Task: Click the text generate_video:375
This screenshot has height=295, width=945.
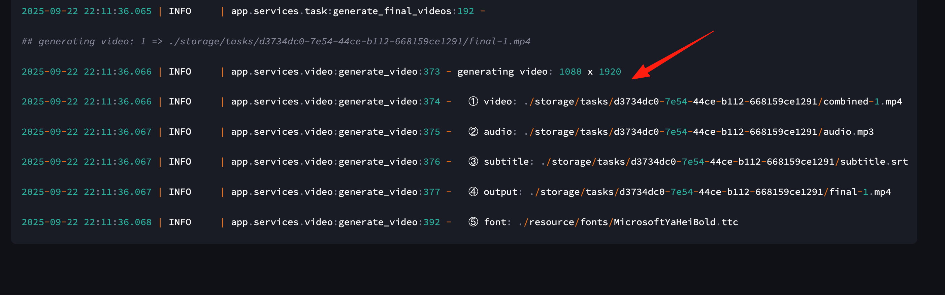Action: tap(389, 132)
